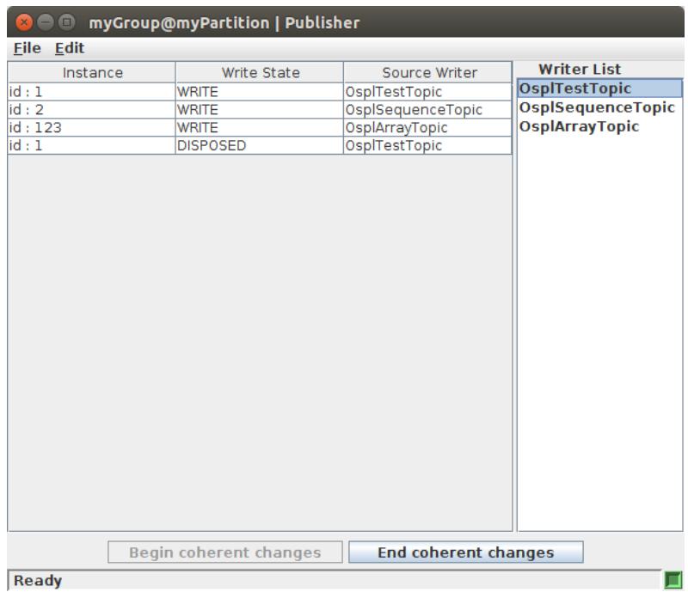Click Begin coherent changes button

(x=225, y=552)
